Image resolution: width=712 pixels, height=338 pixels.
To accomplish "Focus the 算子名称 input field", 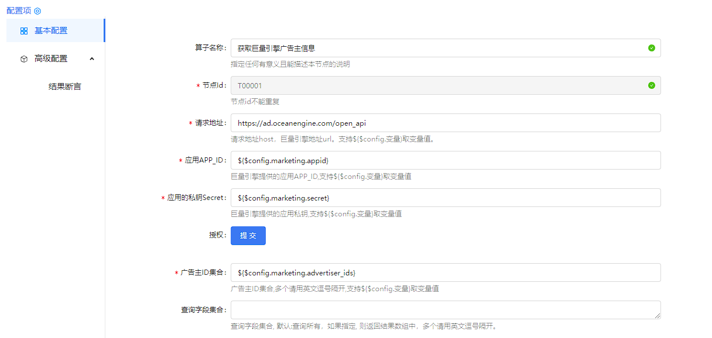I will 433,48.
